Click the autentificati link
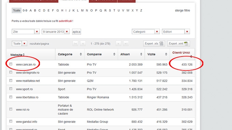 [x=65, y=21]
